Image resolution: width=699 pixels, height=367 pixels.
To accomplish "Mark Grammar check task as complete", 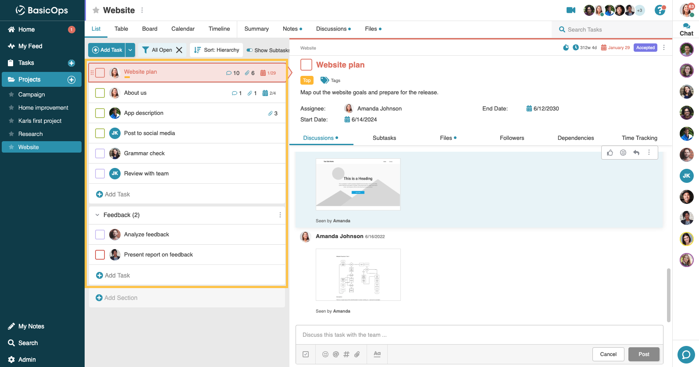I will click(100, 153).
